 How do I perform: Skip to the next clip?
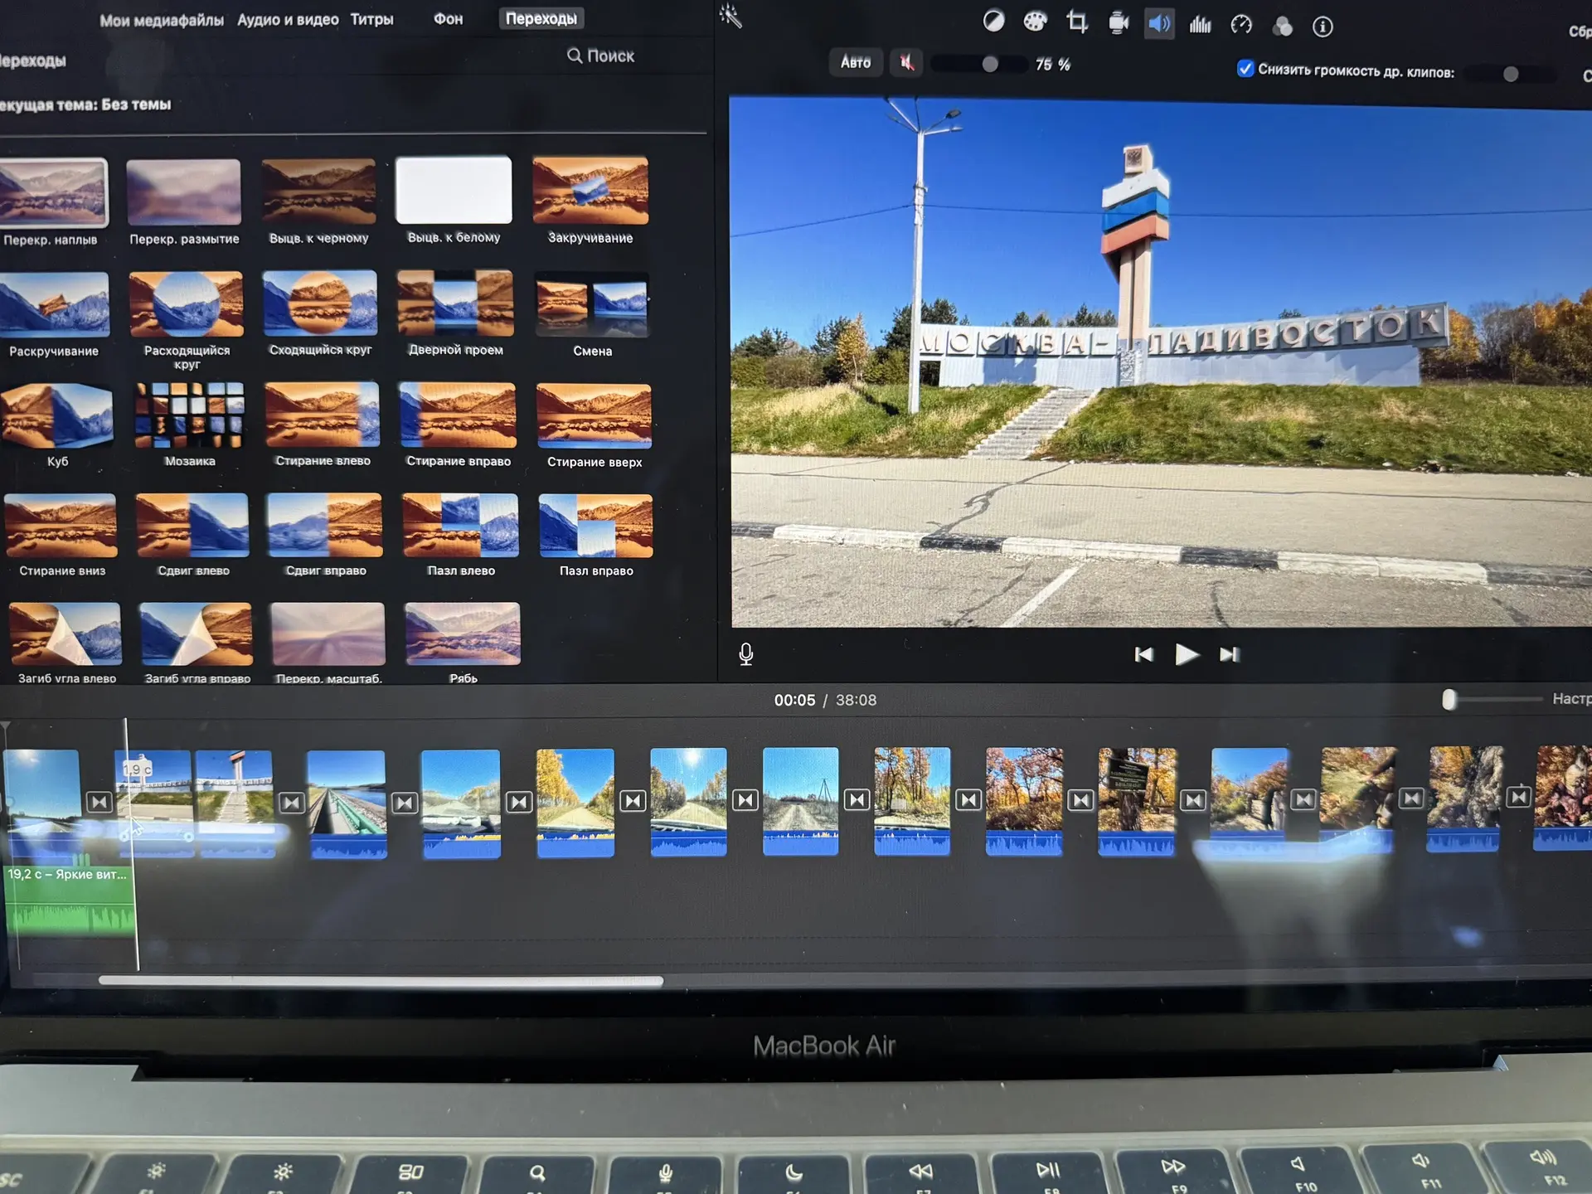pos(1230,655)
